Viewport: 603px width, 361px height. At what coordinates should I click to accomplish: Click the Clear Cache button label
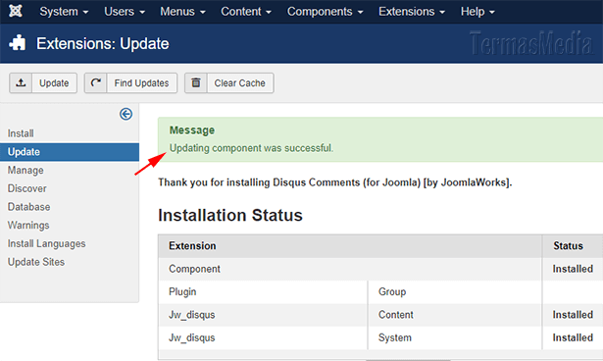[x=239, y=83]
